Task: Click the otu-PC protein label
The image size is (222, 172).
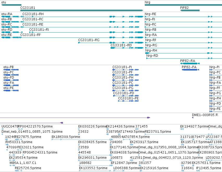Action: 9,72
